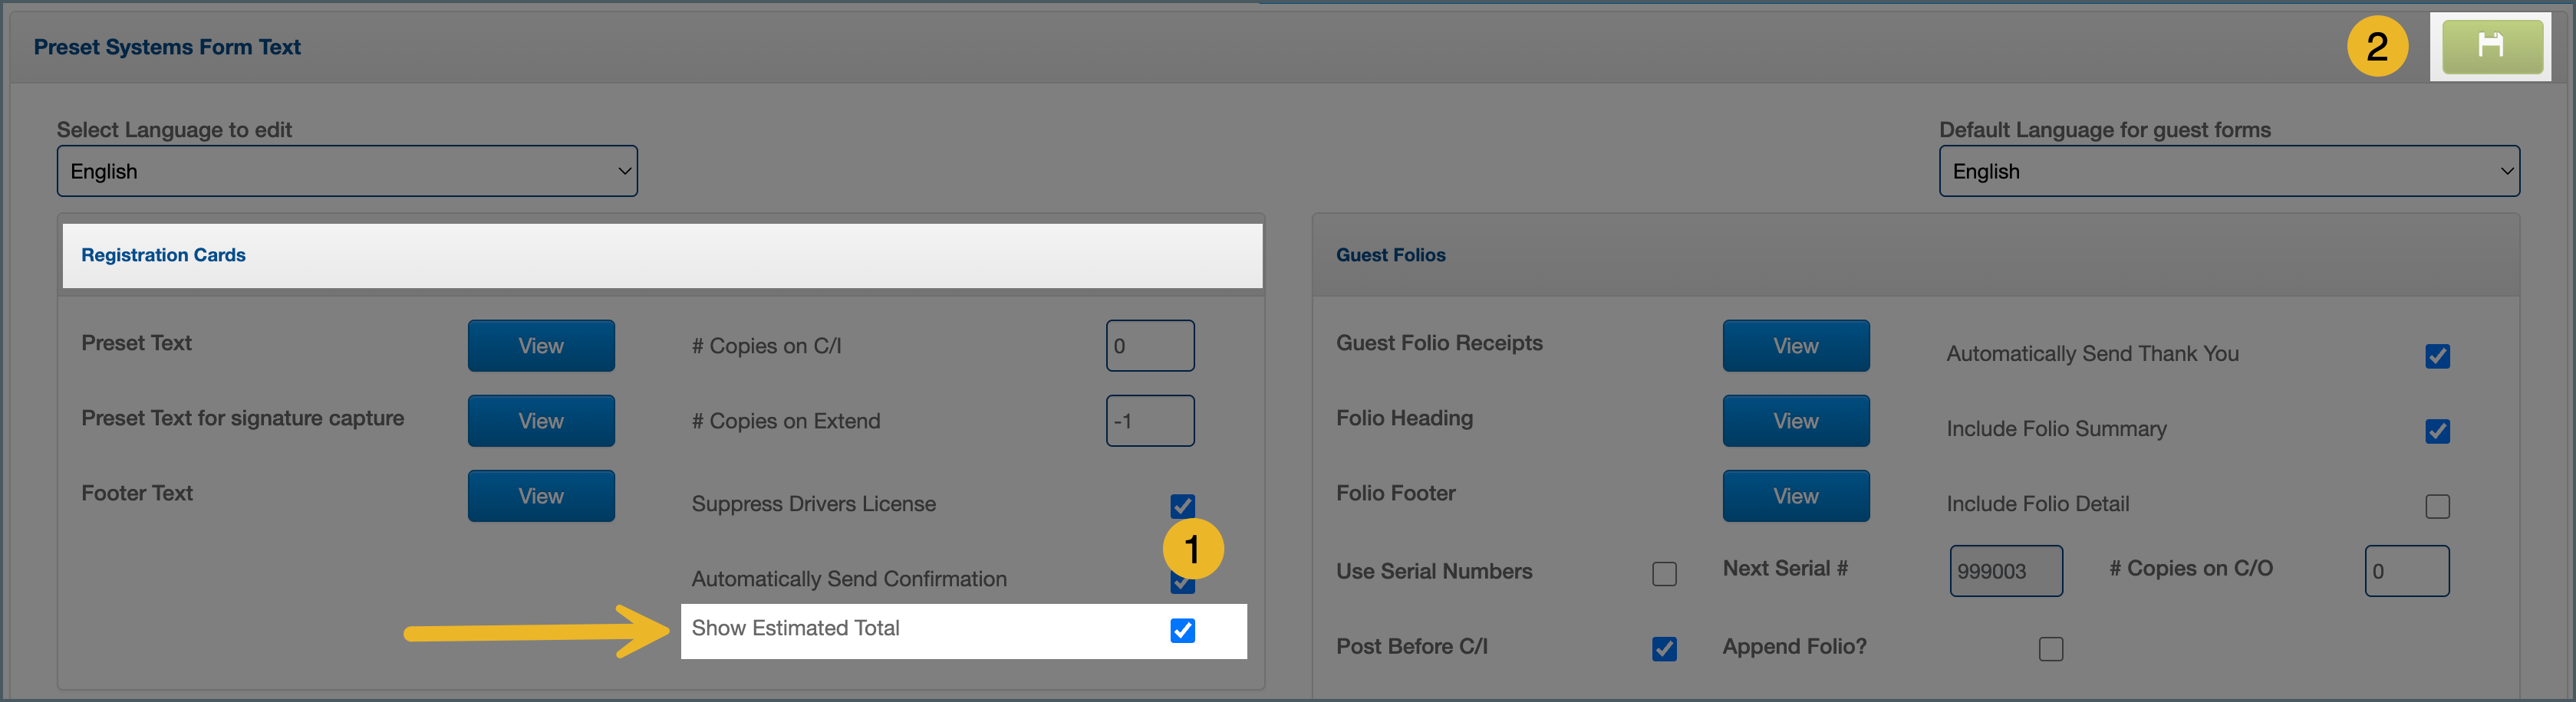The image size is (2576, 702).
Task: Toggle Show Estimated Total checkbox
Action: coord(1182,630)
